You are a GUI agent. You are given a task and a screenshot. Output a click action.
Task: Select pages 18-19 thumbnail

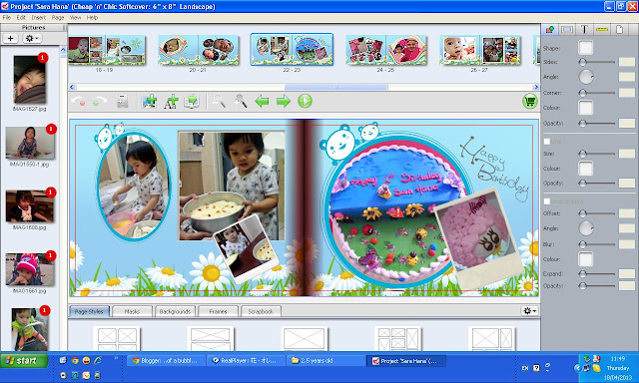click(x=107, y=51)
